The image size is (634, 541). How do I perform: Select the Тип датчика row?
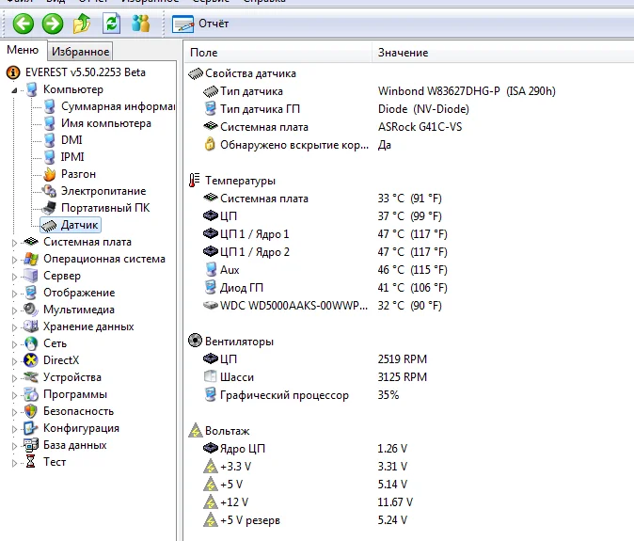click(x=409, y=91)
